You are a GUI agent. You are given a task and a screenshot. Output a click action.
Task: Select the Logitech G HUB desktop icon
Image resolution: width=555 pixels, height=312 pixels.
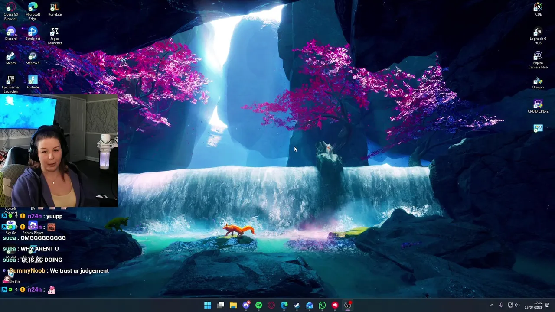point(538,36)
